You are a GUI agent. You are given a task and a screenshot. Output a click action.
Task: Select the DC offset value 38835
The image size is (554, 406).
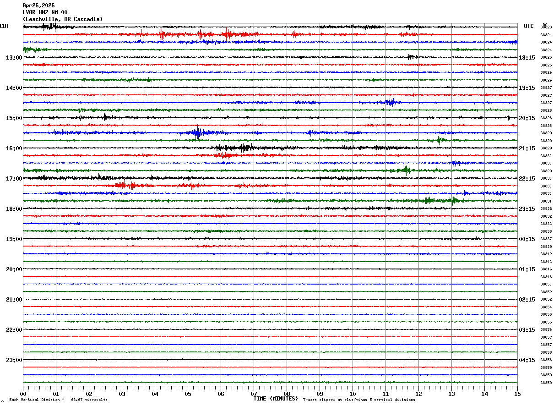coord(546,231)
